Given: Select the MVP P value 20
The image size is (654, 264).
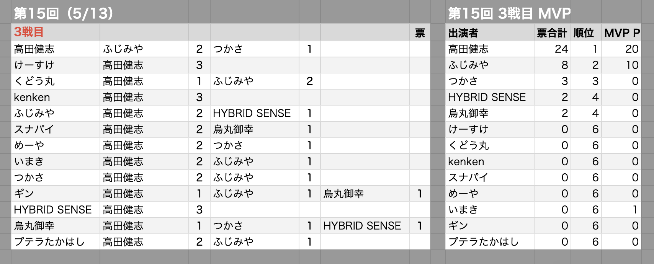Looking at the screenshot, I should [621, 49].
